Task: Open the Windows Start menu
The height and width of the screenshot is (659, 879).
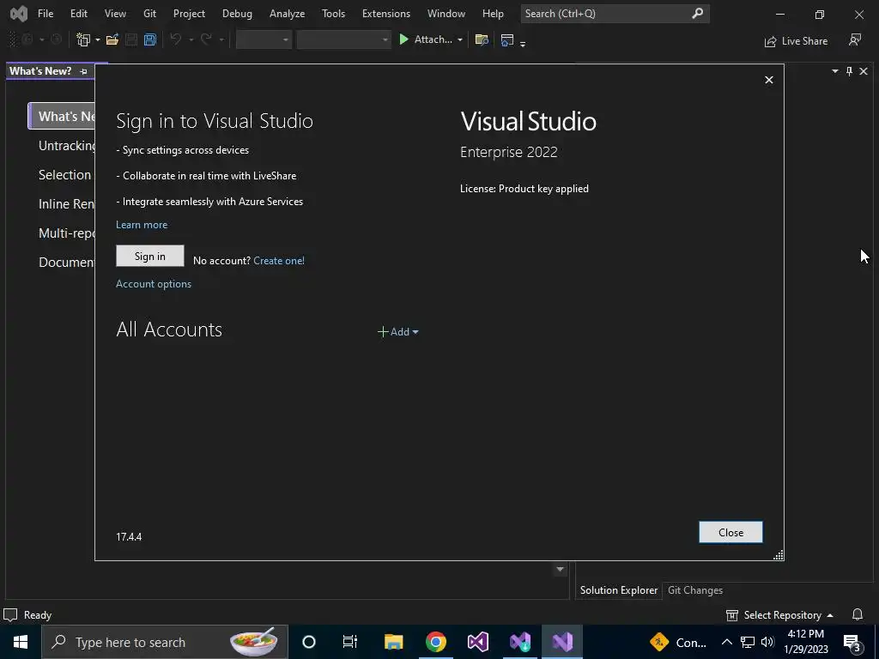Action: point(21,642)
